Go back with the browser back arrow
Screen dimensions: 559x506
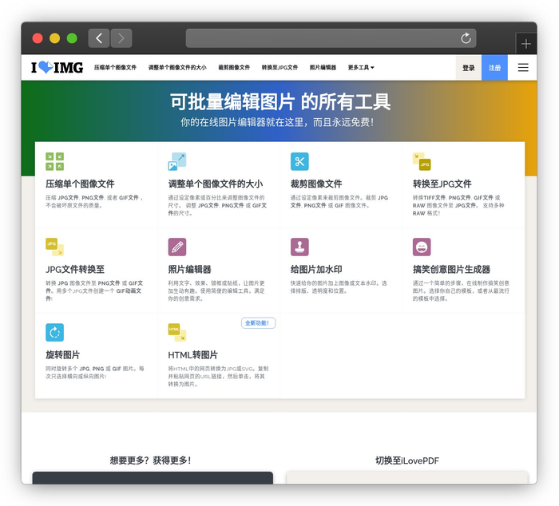click(x=99, y=38)
